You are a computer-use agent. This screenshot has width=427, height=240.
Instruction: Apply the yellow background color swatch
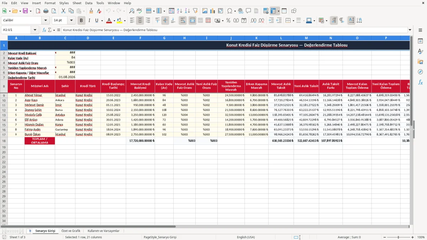tap(119, 21)
